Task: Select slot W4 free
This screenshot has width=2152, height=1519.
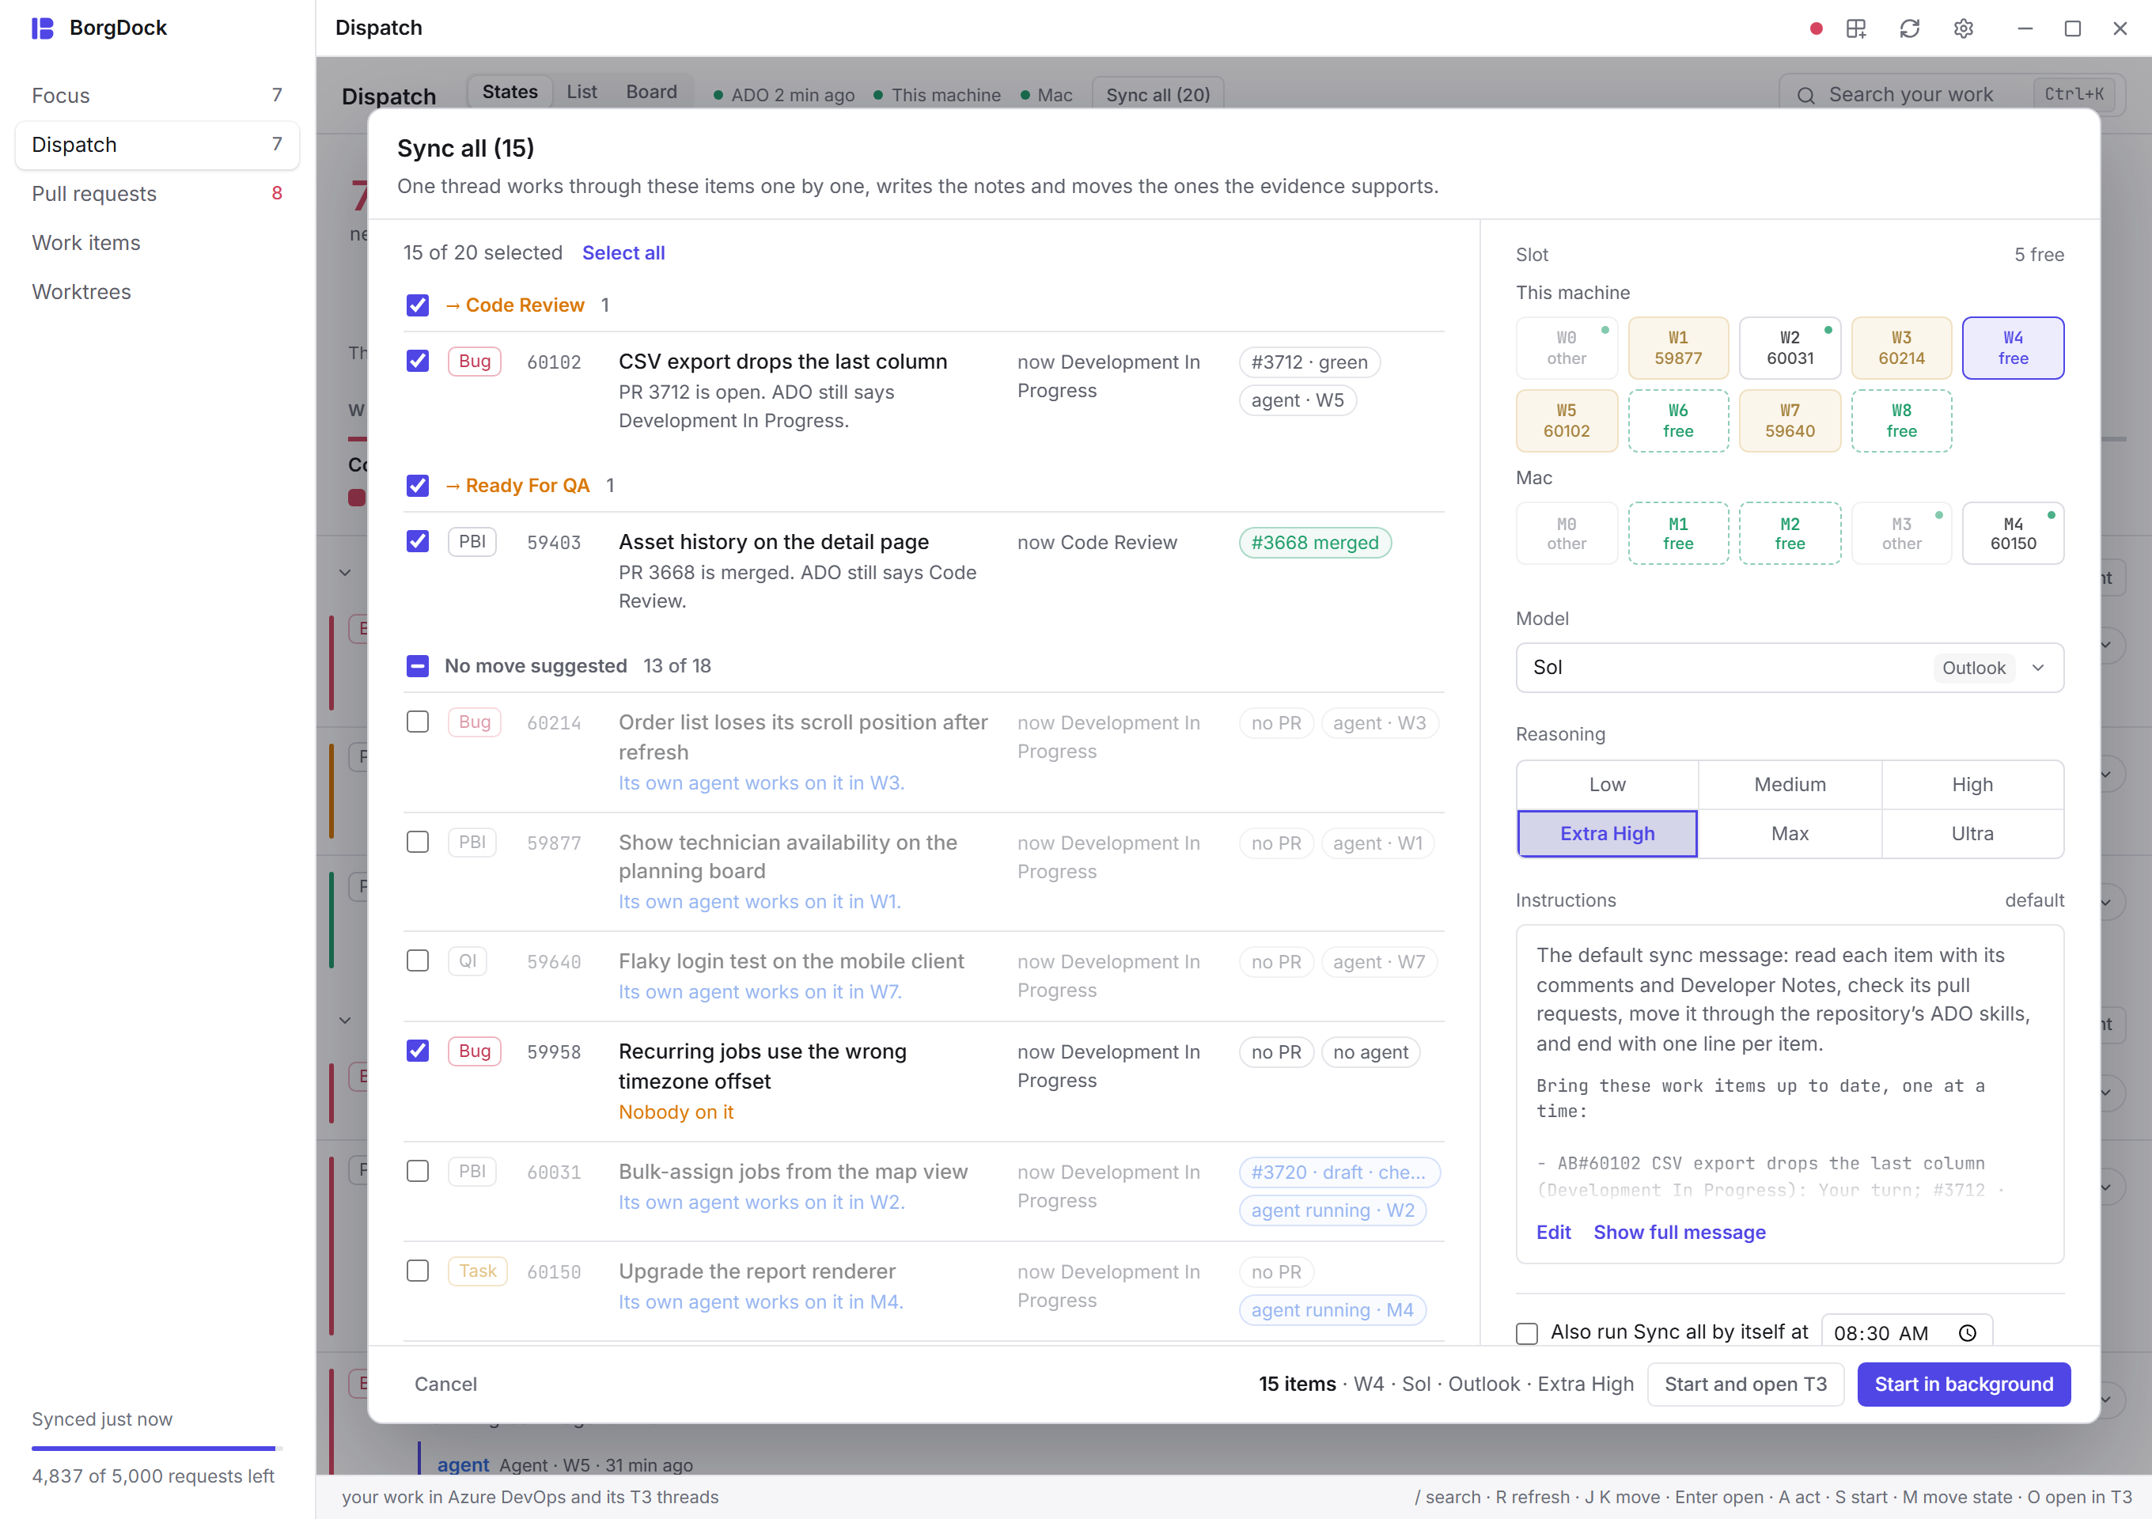Action: point(2012,347)
